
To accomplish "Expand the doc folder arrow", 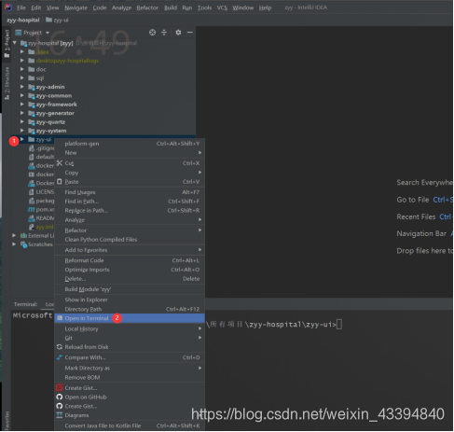I will (x=22, y=69).
